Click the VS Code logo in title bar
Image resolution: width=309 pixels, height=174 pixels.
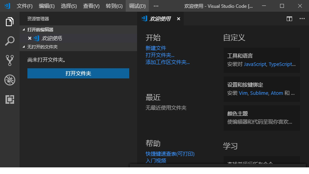(x=7, y=6)
